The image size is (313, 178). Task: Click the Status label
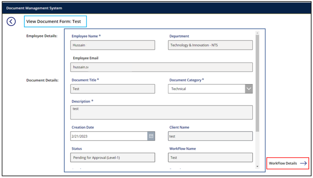click(x=77, y=149)
